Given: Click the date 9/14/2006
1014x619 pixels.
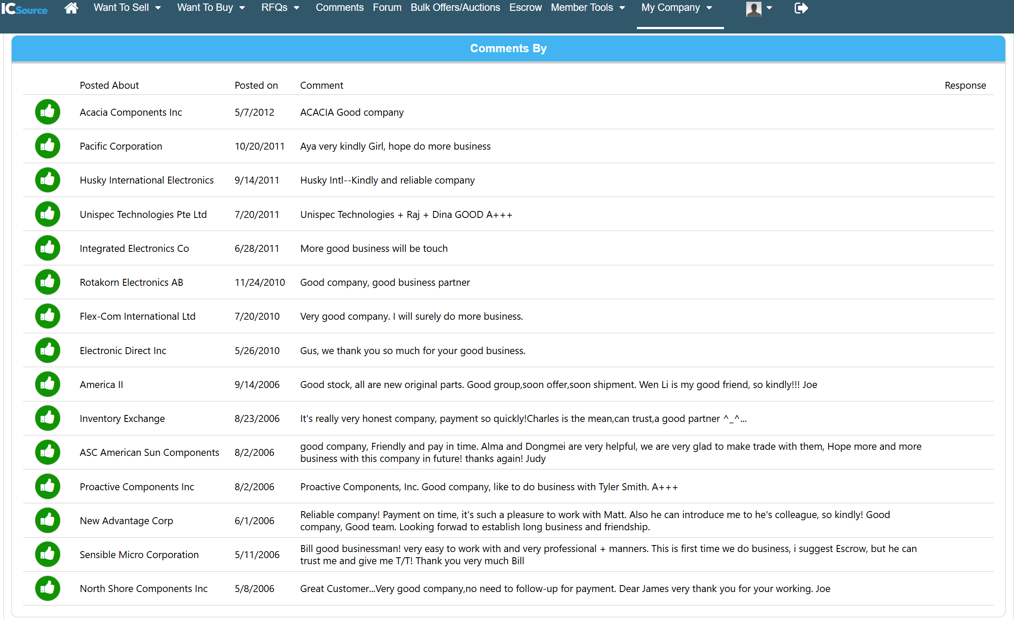Looking at the screenshot, I should (257, 385).
